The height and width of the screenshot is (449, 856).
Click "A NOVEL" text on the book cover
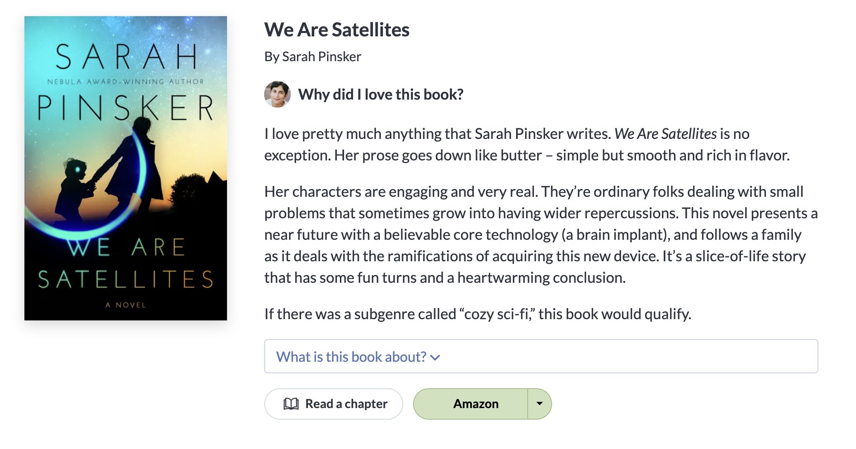pos(126,305)
